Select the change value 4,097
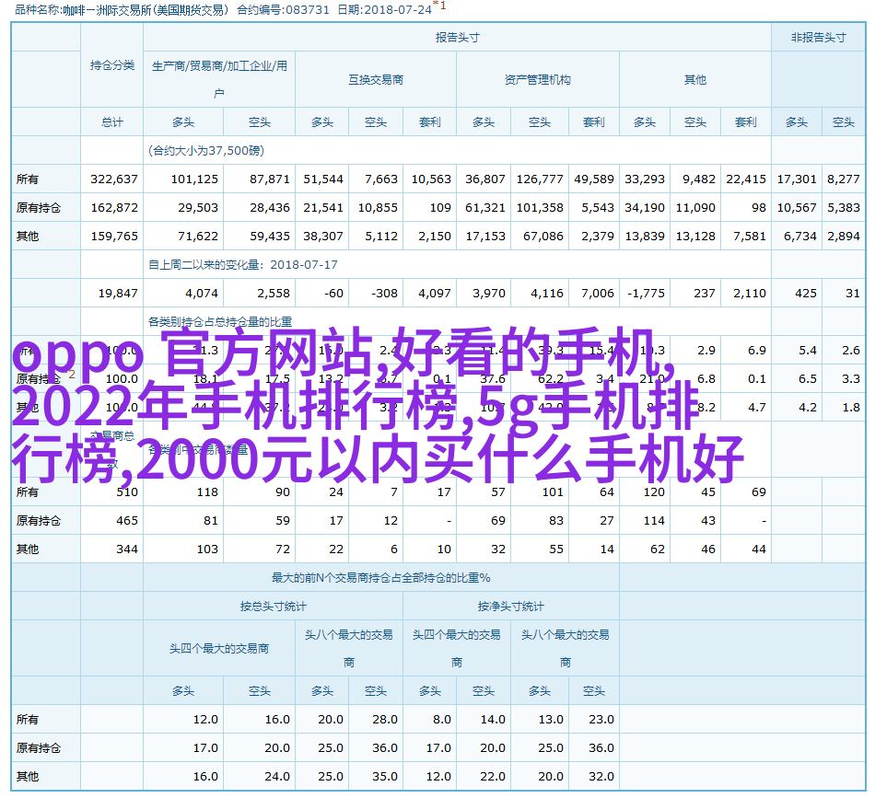This screenshot has width=875, height=798. pyautogui.click(x=435, y=293)
